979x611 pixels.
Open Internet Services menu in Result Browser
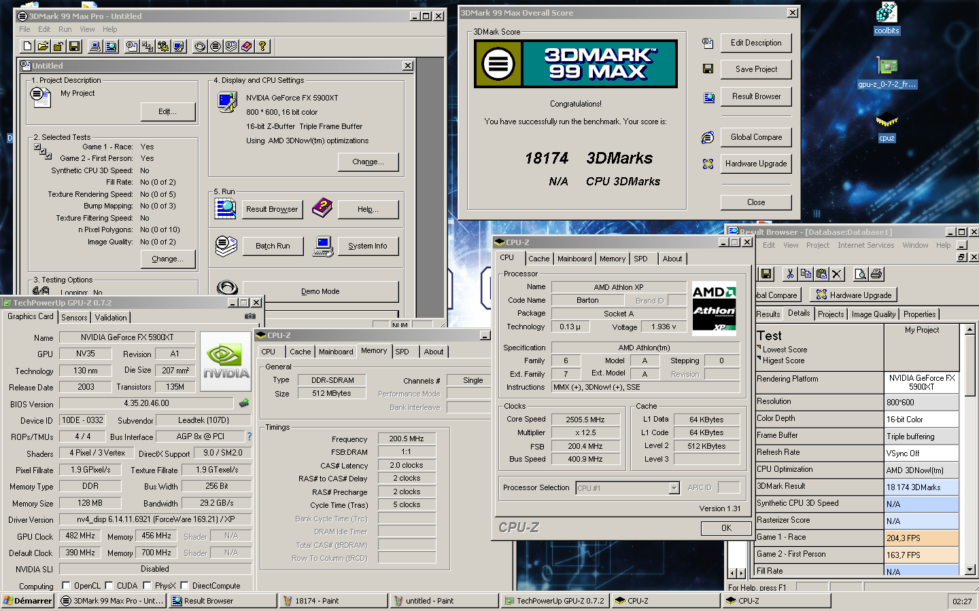865,245
